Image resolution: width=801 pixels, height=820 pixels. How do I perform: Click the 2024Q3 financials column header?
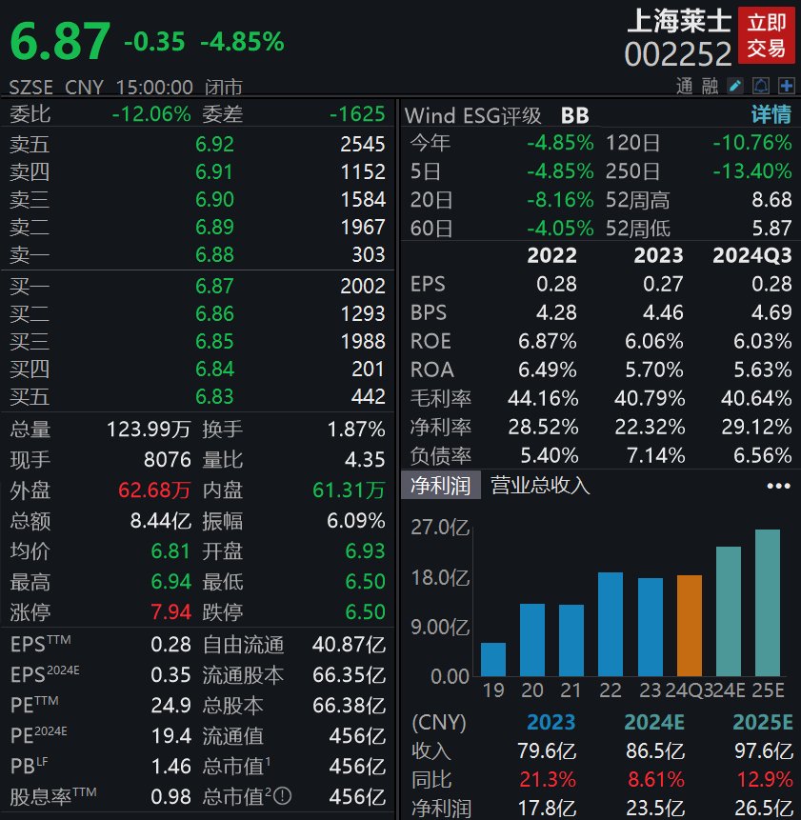(752, 255)
